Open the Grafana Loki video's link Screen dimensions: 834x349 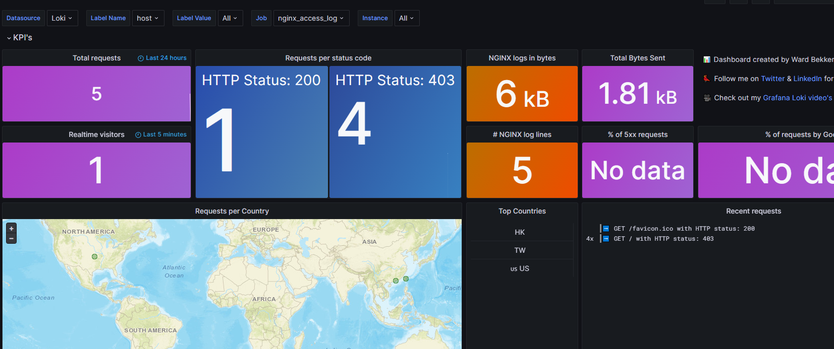click(x=797, y=98)
